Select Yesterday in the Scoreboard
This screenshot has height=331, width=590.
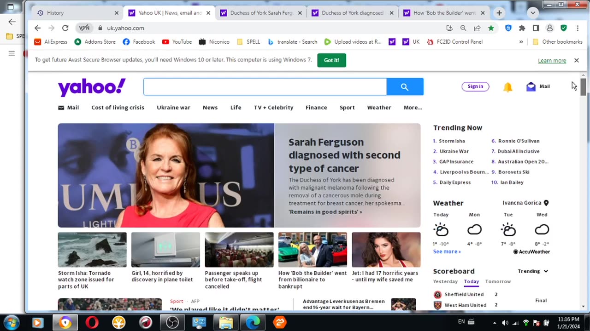(445, 281)
